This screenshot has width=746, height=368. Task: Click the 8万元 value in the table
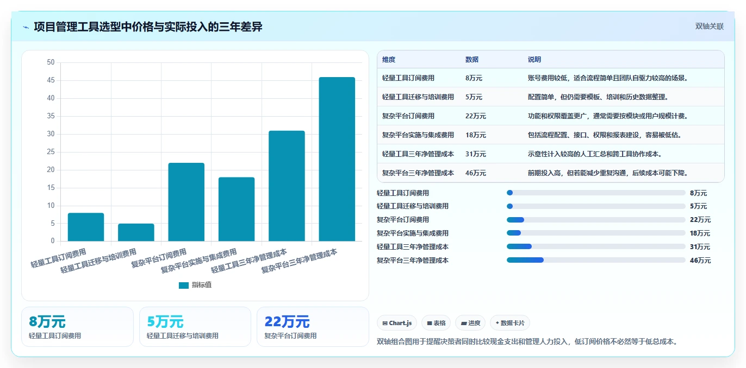pos(474,78)
